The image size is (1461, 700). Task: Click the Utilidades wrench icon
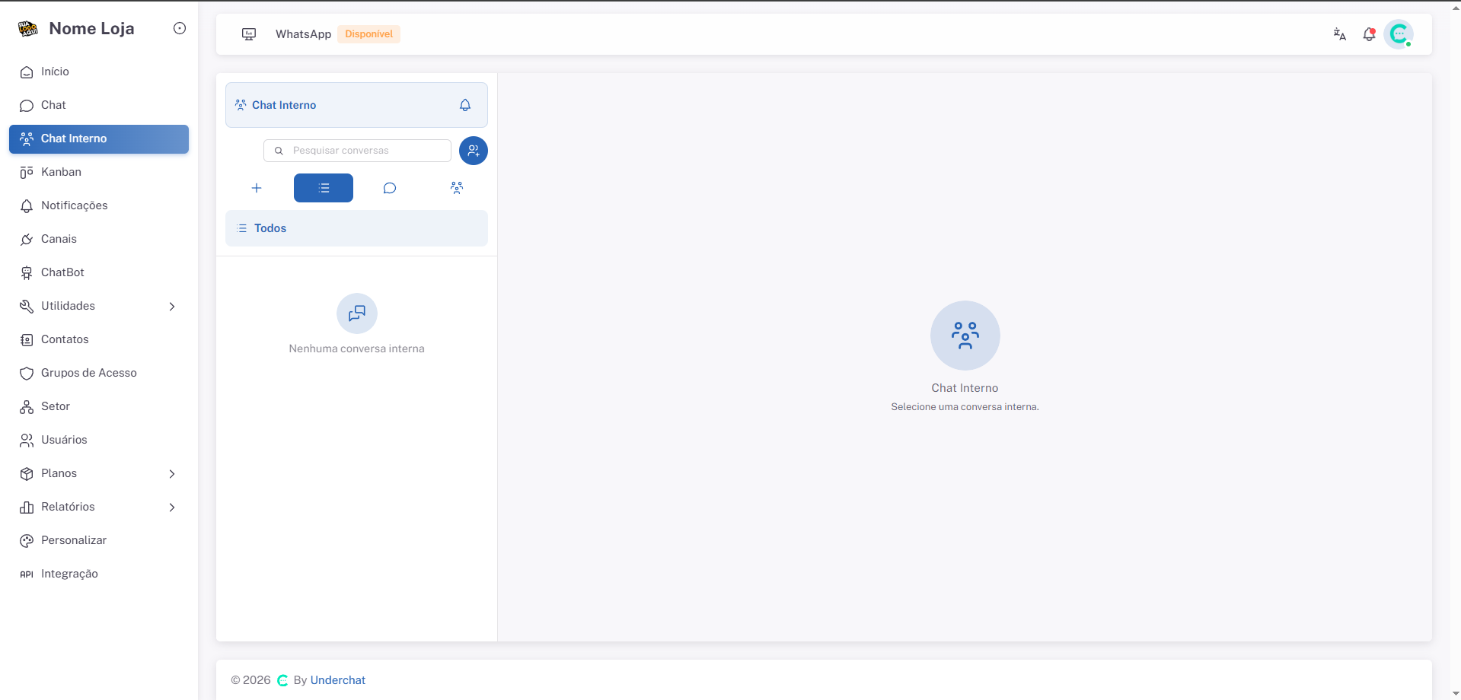pos(27,307)
